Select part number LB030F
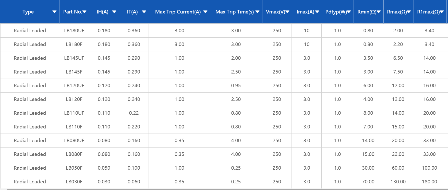Viewport: 448px width, 190px height. click(x=74, y=182)
